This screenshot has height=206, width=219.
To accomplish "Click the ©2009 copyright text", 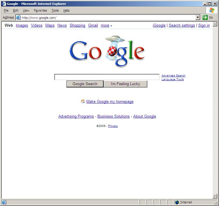I will pos(101,126).
